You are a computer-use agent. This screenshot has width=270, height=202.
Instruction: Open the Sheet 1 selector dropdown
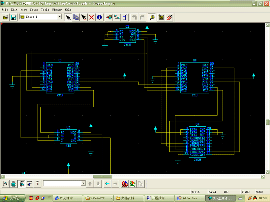click(60, 17)
